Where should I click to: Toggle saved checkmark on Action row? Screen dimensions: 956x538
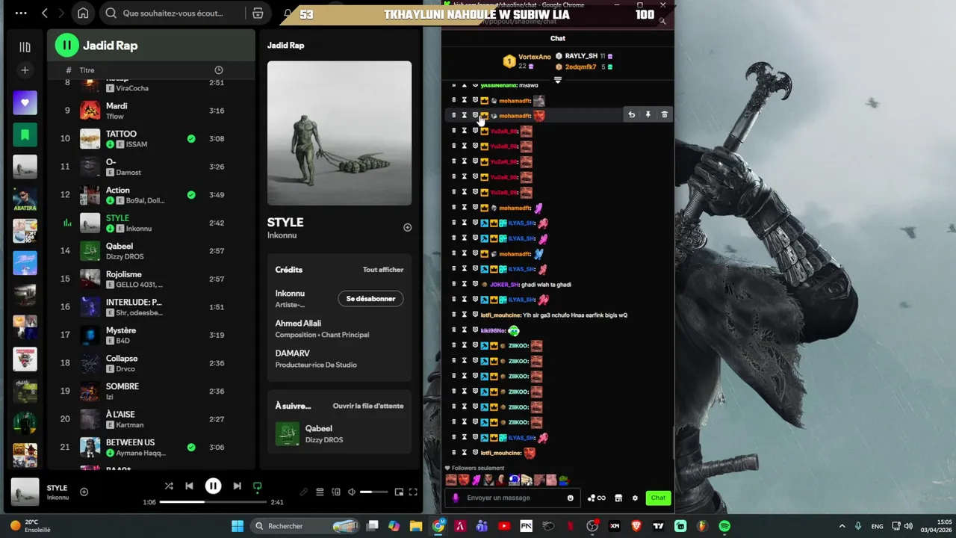pyautogui.click(x=191, y=194)
